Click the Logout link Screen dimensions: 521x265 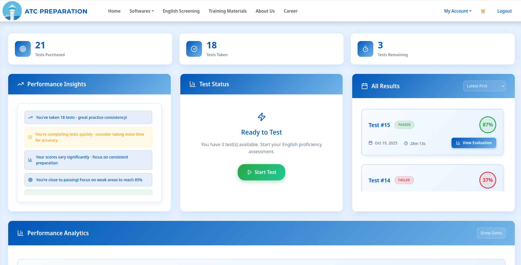pyautogui.click(x=504, y=11)
